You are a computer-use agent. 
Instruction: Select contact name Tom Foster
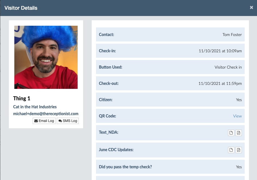(x=232, y=35)
